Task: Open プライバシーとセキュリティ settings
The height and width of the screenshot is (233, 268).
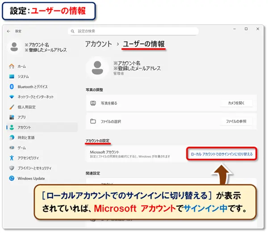Action: tap(42, 168)
